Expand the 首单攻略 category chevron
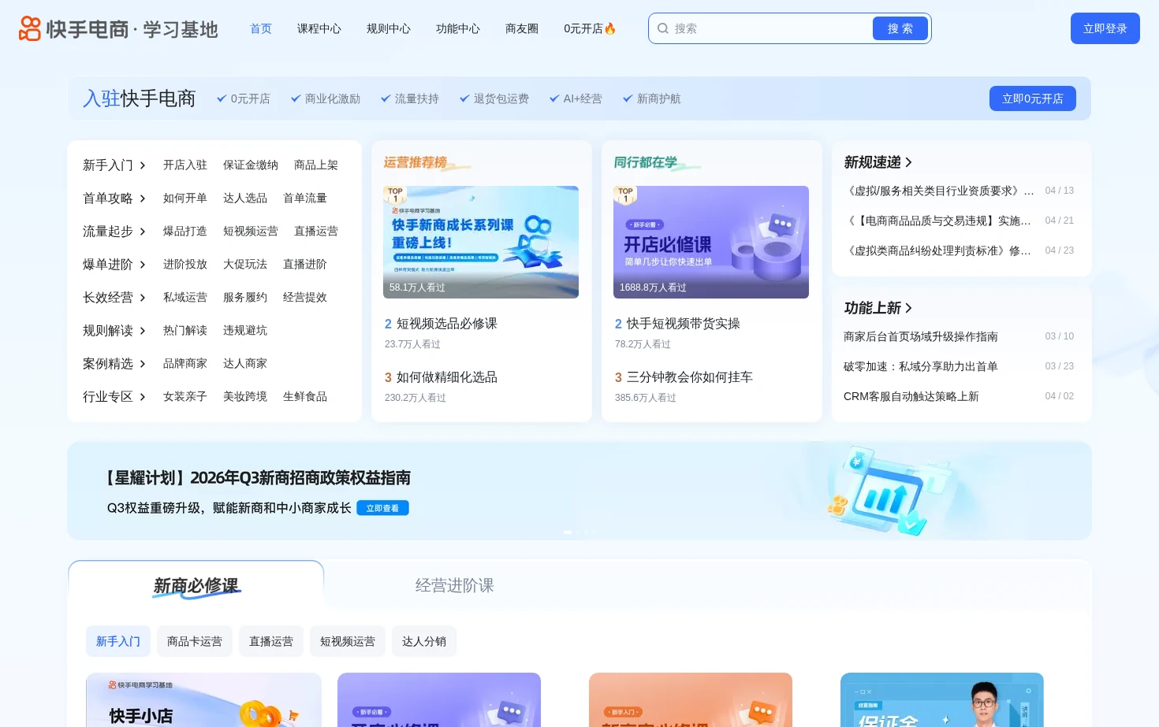The width and height of the screenshot is (1159, 727). pyautogui.click(x=143, y=198)
